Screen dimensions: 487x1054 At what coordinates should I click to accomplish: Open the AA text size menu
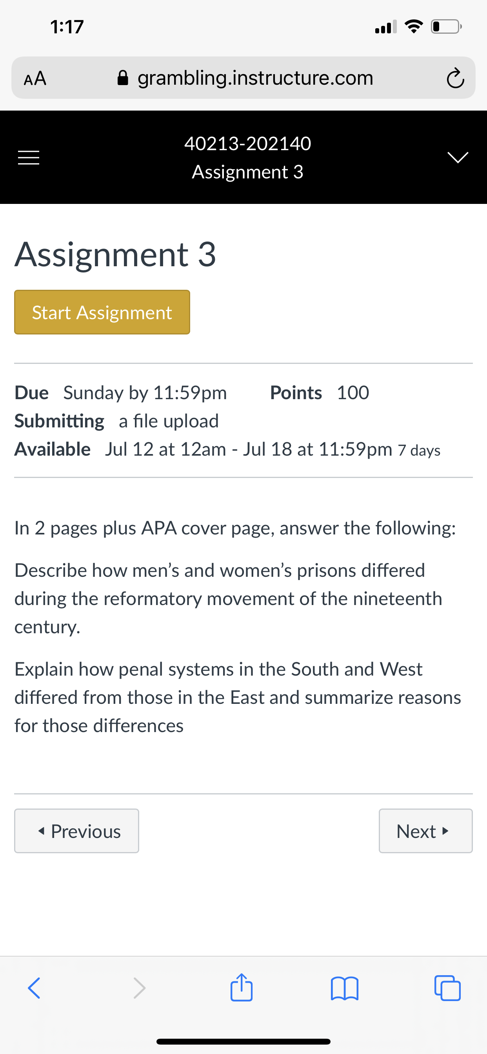click(35, 78)
